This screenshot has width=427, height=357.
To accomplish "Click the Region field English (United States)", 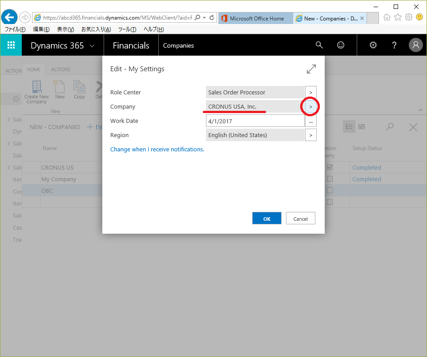I will pyautogui.click(x=255, y=135).
